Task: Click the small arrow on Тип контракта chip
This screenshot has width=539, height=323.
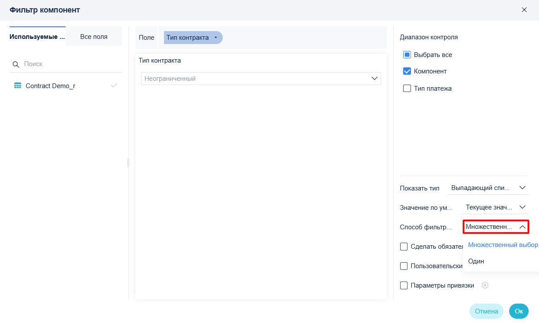Action: point(215,38)
